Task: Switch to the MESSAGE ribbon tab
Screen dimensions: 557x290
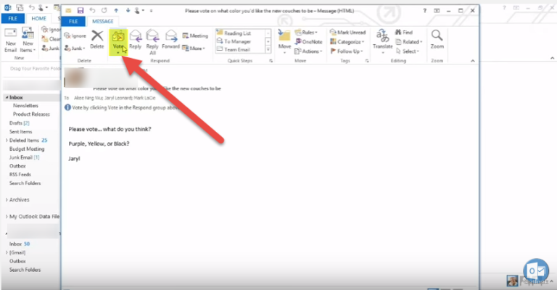Action: pos(102,22)
